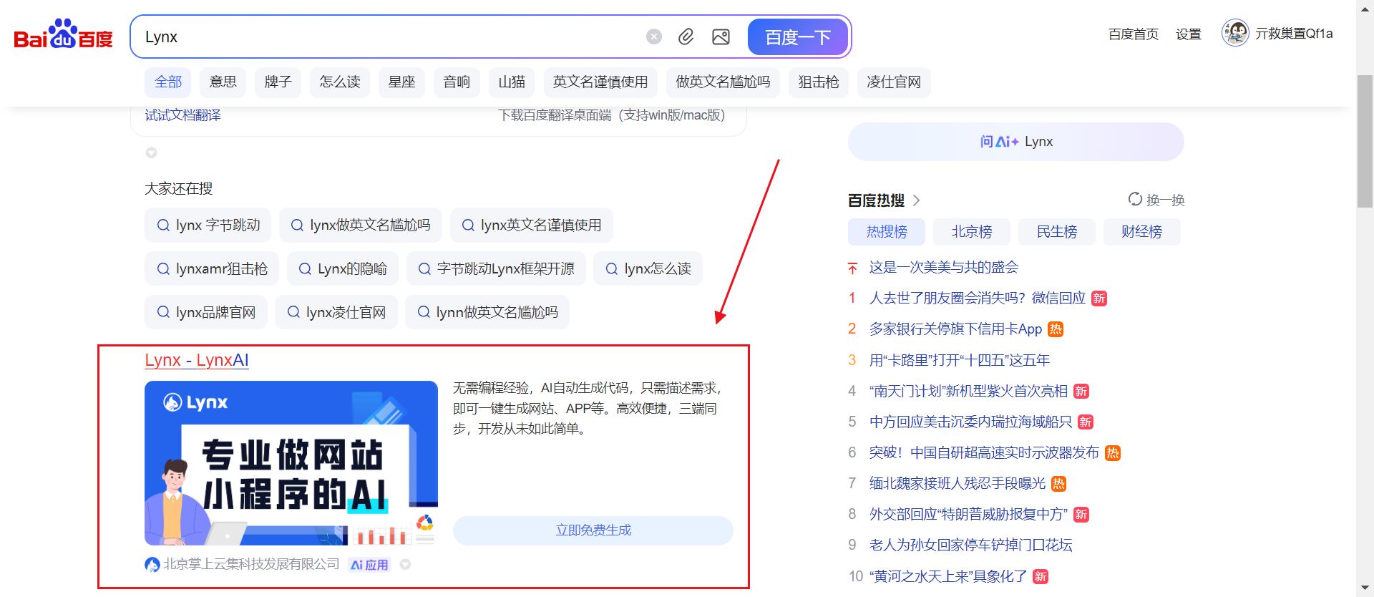1374x597 pixels.
Task: Search related term 字节跳动Lynx框架开源
Action: click(x=496, y=268)
